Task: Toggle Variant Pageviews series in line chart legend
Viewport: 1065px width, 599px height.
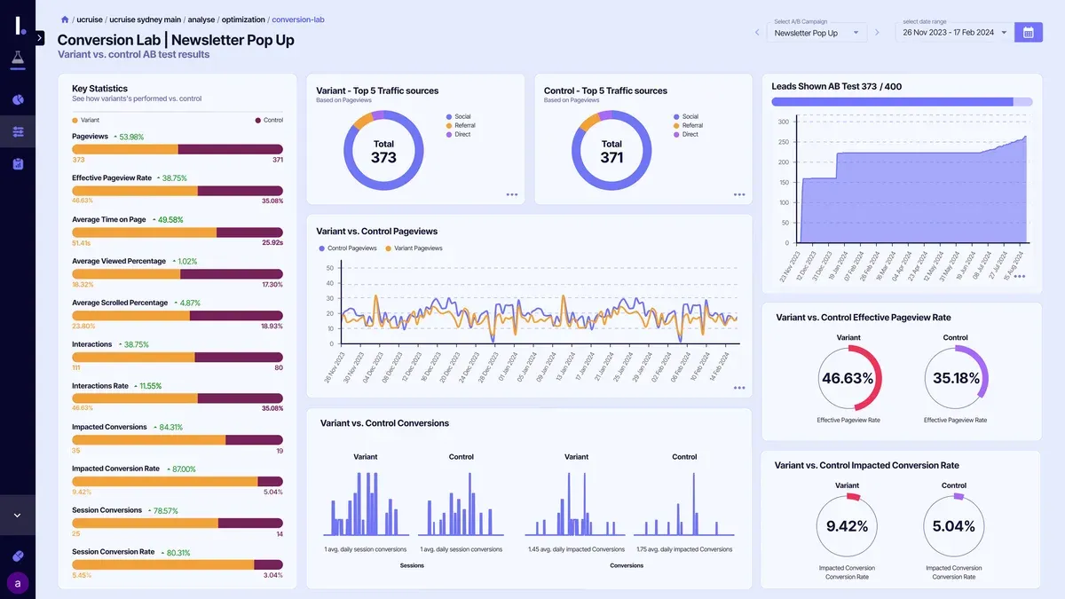Action: point(414,248)
